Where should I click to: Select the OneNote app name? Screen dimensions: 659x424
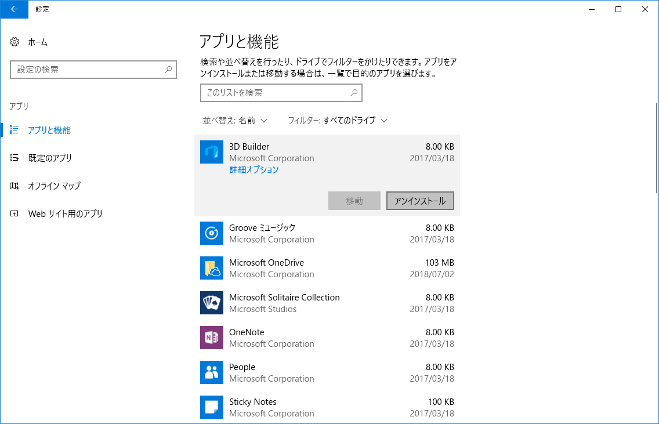(247, 332)
